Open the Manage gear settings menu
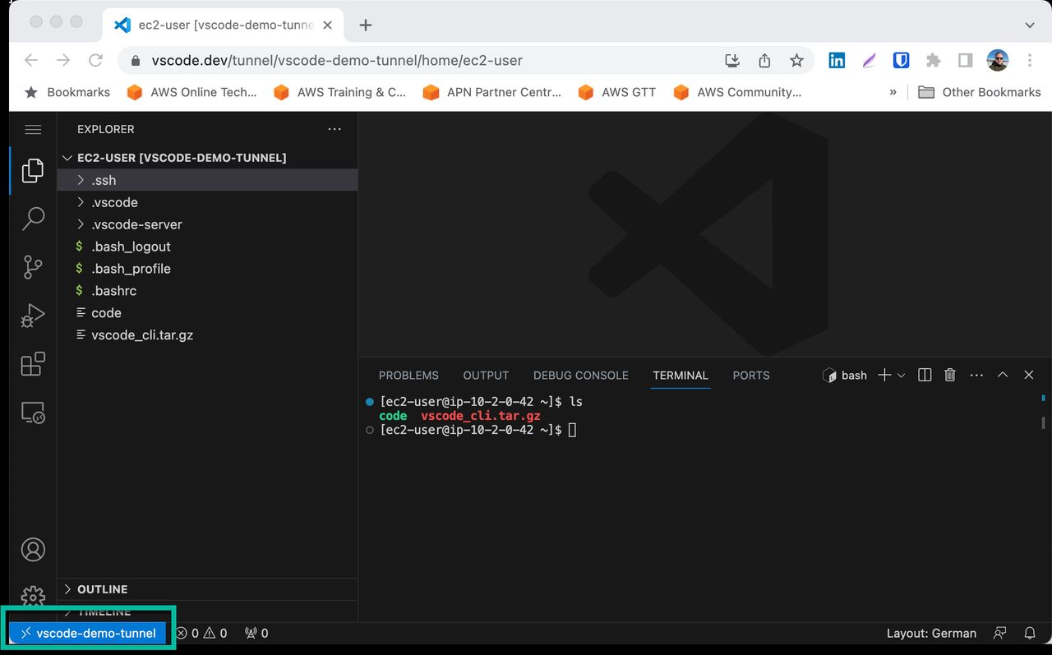The height and width of the screenshot is (655, 1052). (x=33, y=596)
